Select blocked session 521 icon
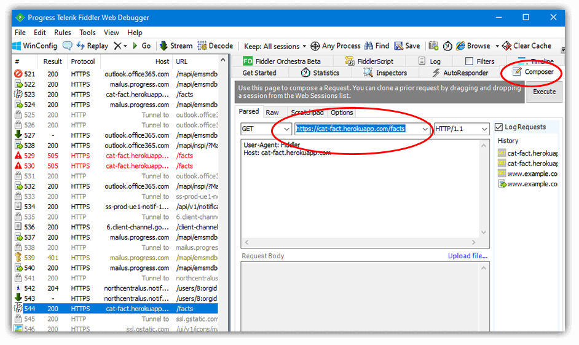The image size is (579, 345). pyautogui.click(x=18, y=74)
